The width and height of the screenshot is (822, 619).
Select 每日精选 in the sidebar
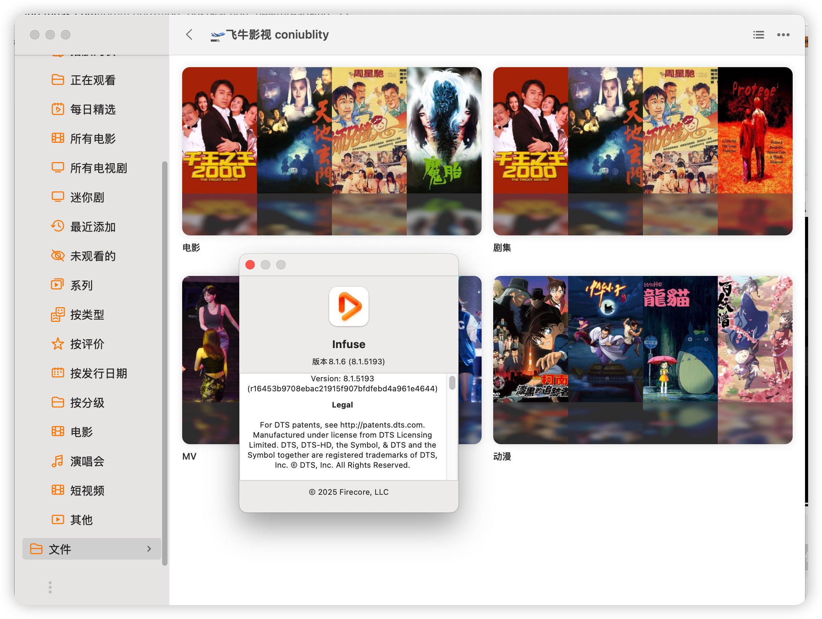92,109
